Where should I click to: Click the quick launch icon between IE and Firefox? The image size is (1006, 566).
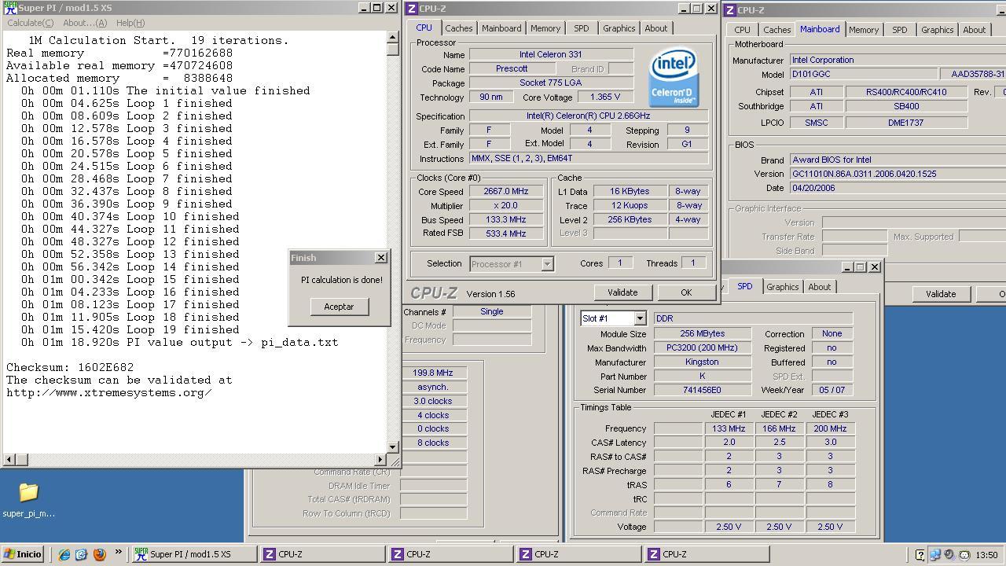(x=82, y=554)
